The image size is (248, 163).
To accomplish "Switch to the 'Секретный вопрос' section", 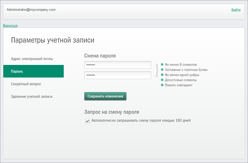I will [26, 84].
